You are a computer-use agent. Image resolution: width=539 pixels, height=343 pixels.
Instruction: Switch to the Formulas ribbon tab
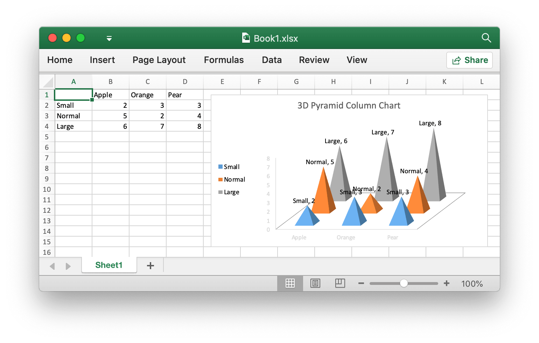[223, 60]
